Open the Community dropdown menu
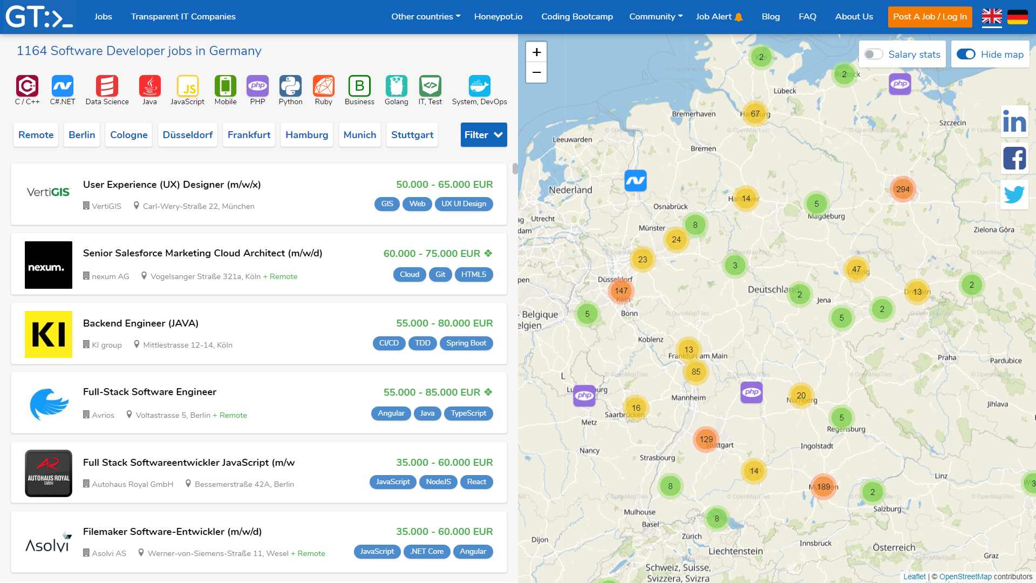 pos(656,17)
